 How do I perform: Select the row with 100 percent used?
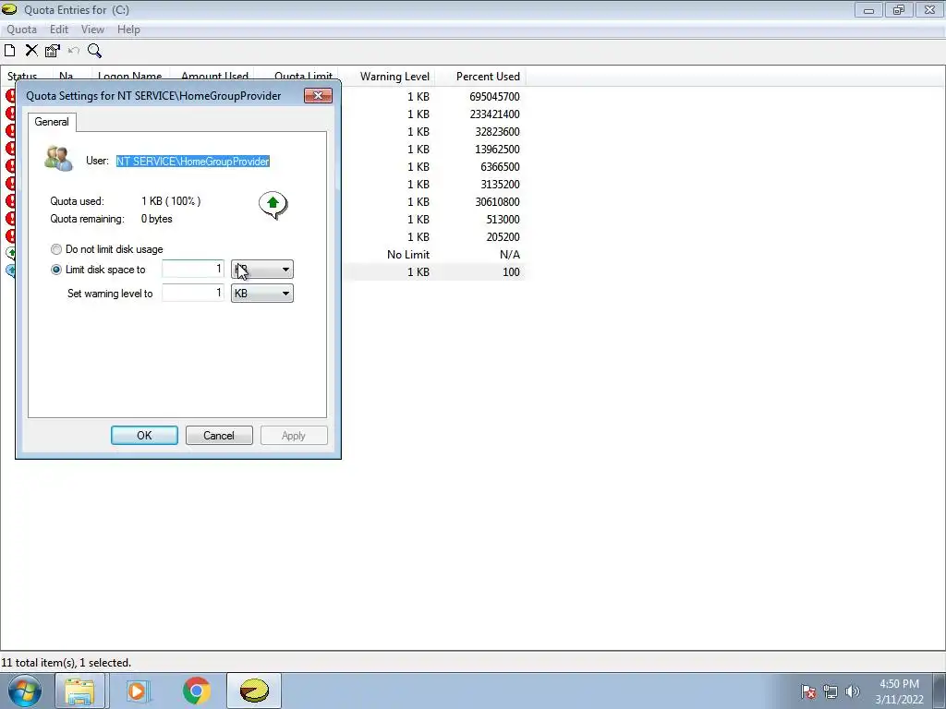pos(433,272)
